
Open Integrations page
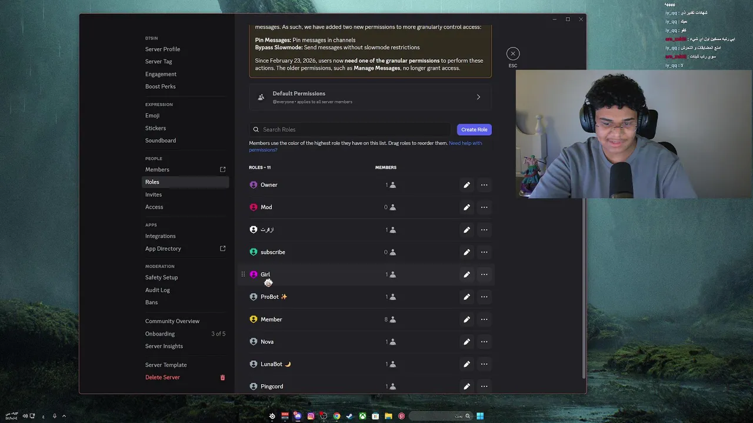[x=161, y=236]
